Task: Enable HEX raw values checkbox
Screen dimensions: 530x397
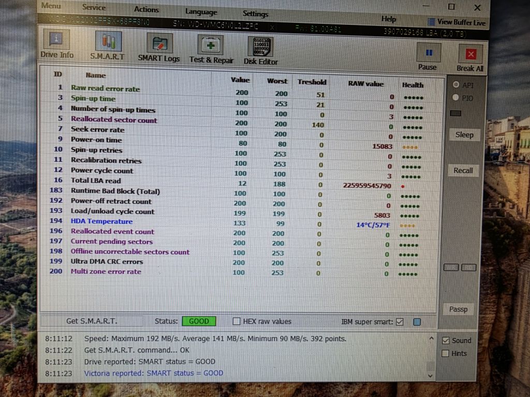Action: point(236,321)
